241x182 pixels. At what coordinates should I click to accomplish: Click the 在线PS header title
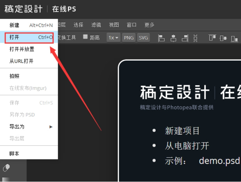[x=64, y=9]
